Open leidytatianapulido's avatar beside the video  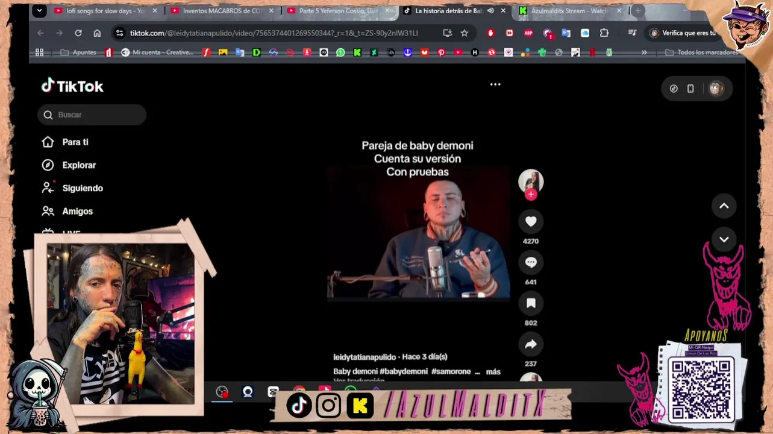531,181
